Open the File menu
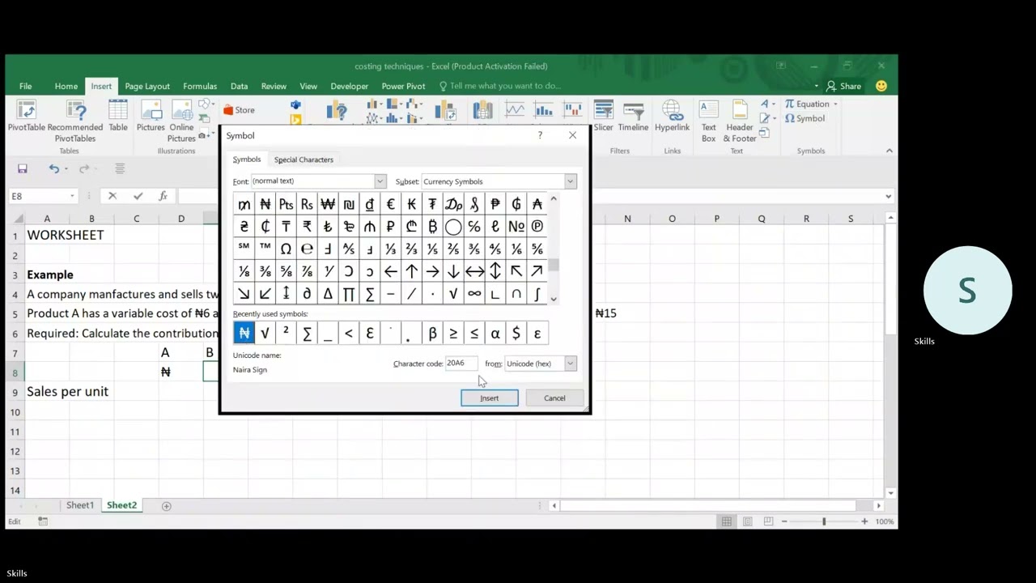The image size is (1036, 583). pyautogui.click(x=26, y=86)
